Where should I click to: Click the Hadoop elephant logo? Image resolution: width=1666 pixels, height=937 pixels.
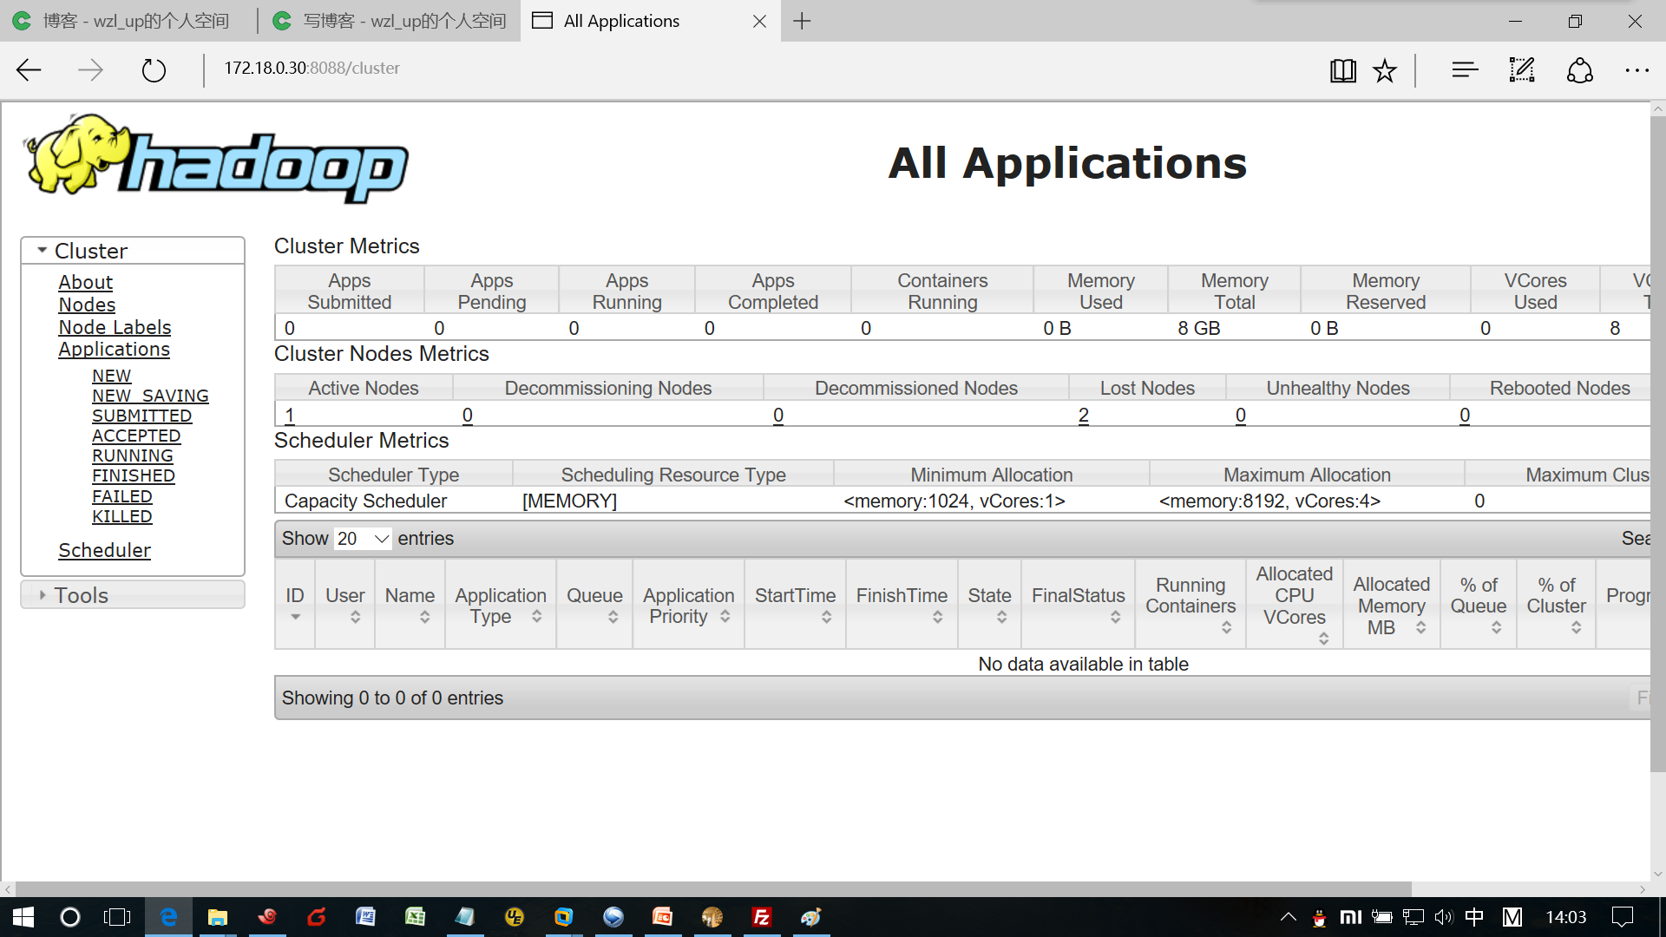(x=217, y=159)
